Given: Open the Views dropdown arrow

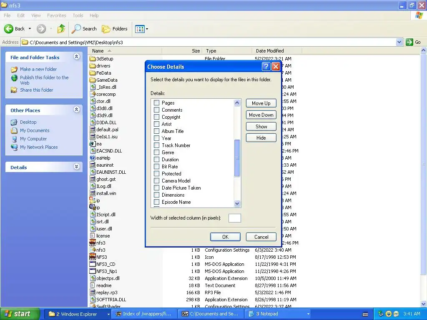Looking at the screenshot, I should (x=147, y=29).
